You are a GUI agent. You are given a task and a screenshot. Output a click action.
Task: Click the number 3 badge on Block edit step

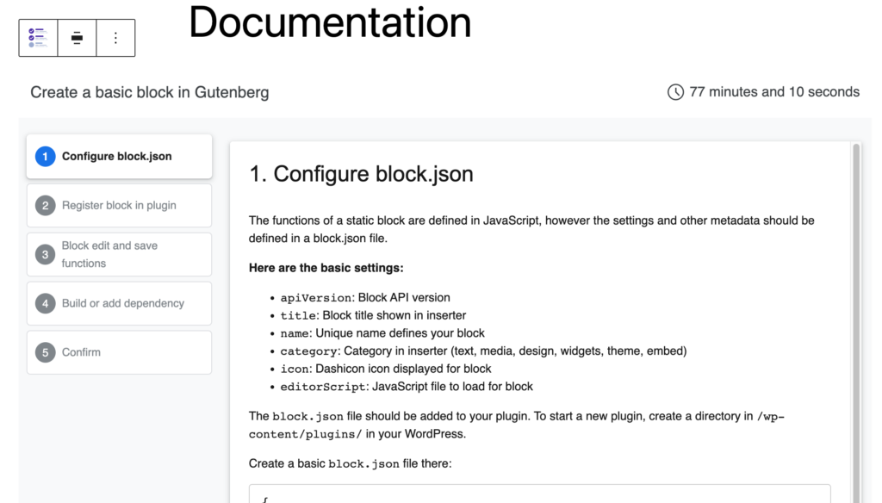coord(45,254)
